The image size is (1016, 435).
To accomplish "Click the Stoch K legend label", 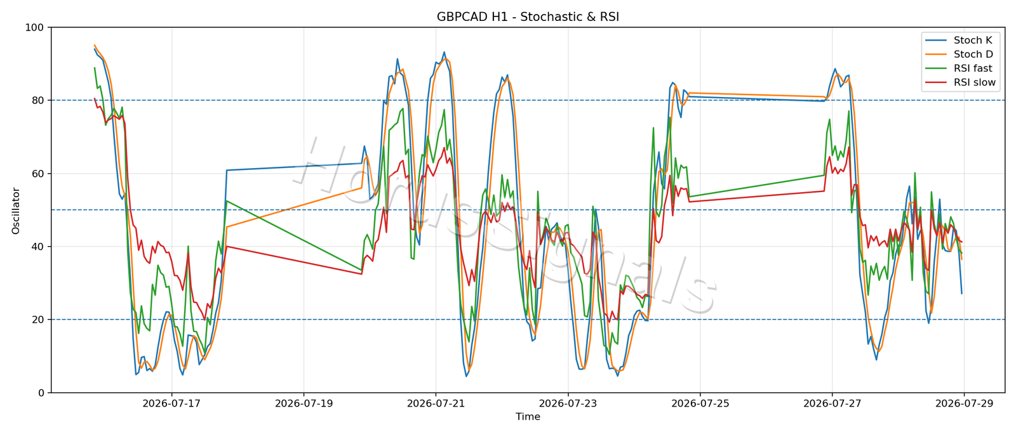I will point(973,40).
